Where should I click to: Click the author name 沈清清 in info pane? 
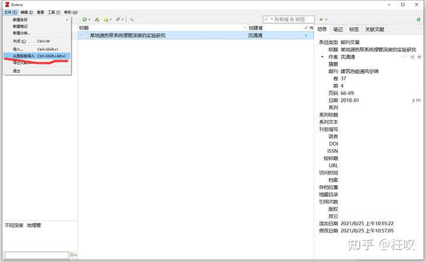point(348,57)
